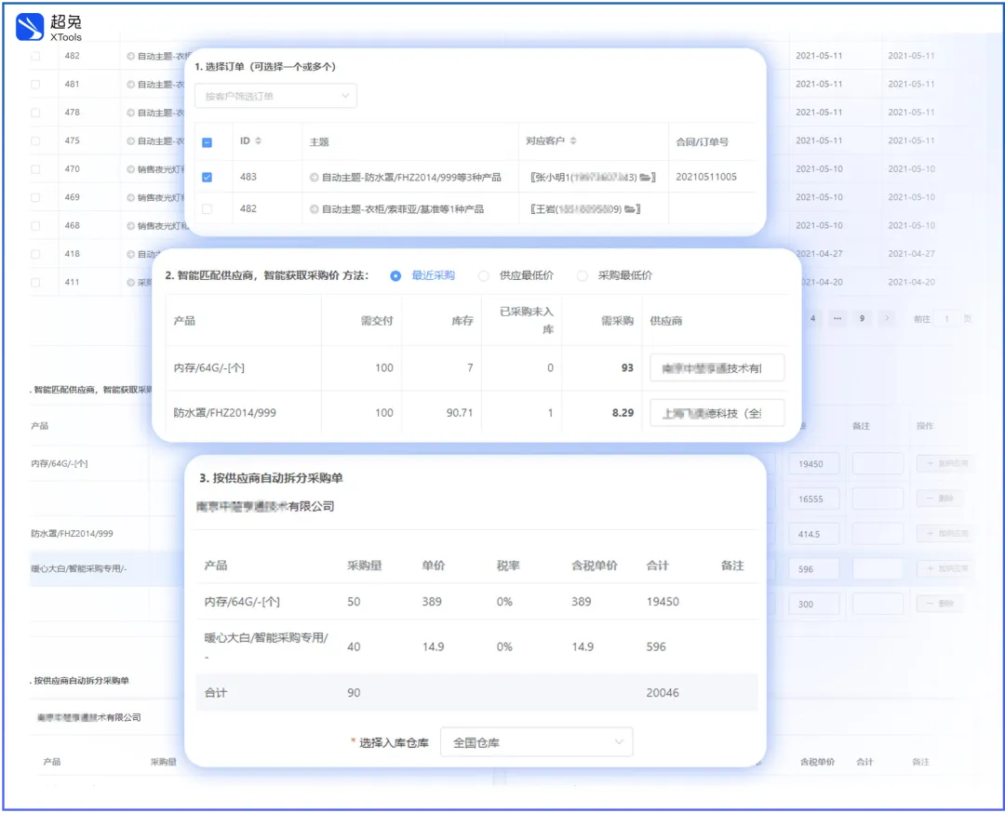Click next page arrow in pagination
Image resolution: width=1005 pixels, height=813 pixels.
pyautogui.click(x=887, y=318)
